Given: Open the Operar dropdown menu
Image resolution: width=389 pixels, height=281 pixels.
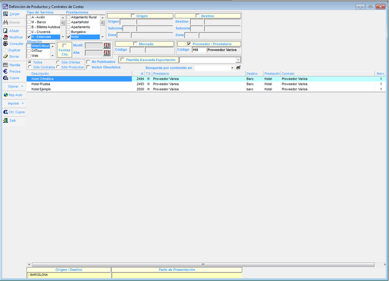Looking at the screenshot, I should (x=16, y=86).
